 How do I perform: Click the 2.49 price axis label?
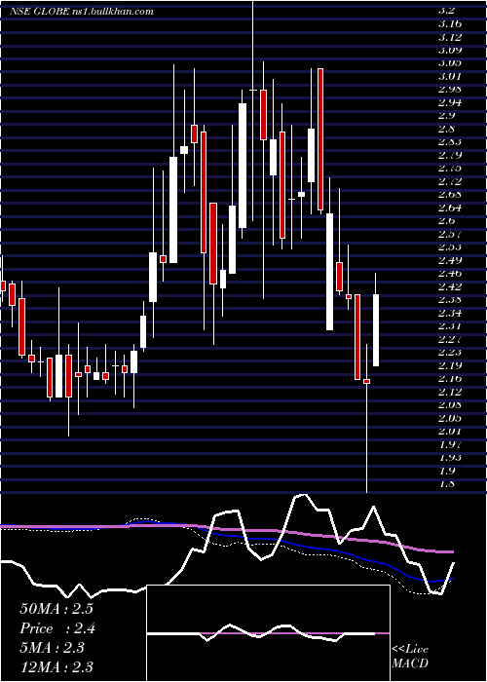(450, 260)
